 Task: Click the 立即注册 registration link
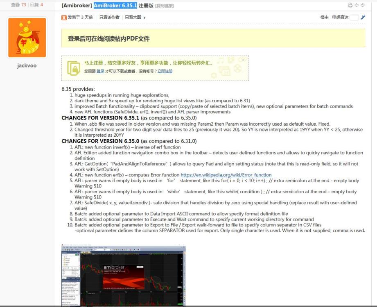165,72
